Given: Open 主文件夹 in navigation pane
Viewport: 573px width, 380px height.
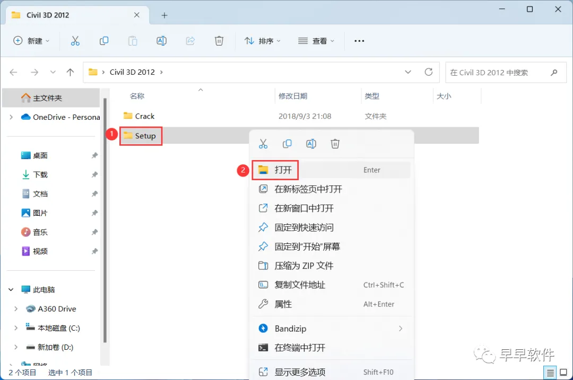Looking at the screenshot, I should point(51,98).
